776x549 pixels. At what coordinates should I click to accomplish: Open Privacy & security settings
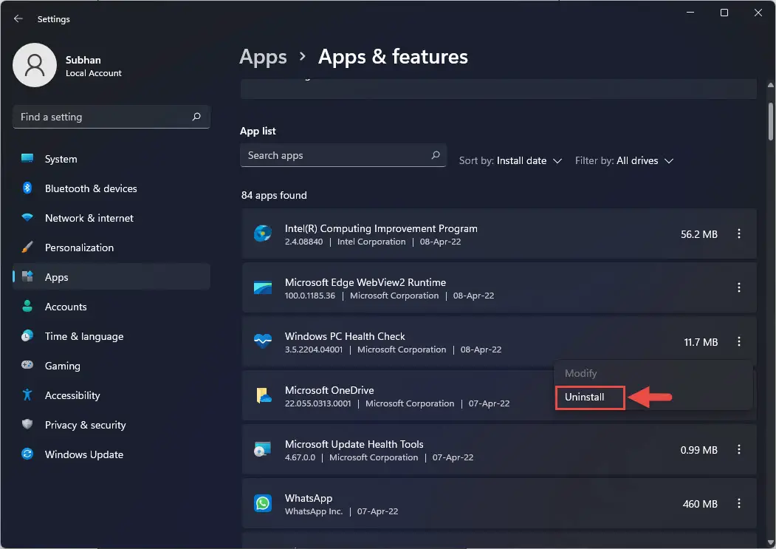111,424
